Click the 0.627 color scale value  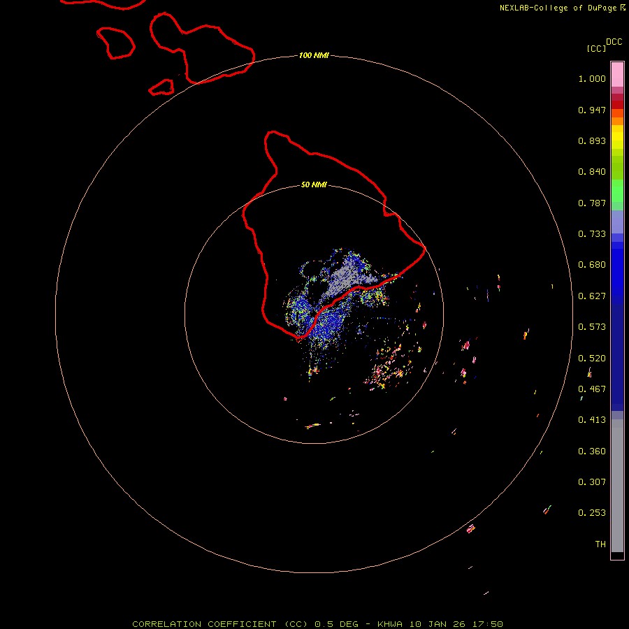(592, 296)
